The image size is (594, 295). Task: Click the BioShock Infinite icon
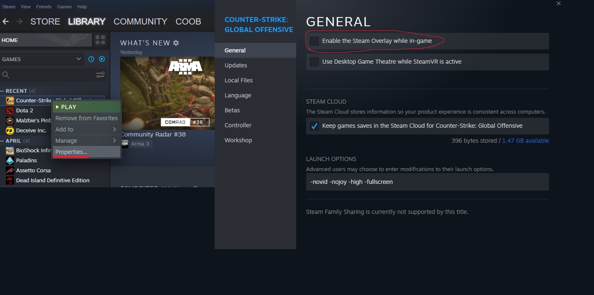click(x=10, y=151)
